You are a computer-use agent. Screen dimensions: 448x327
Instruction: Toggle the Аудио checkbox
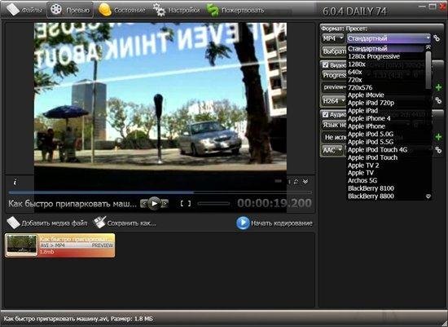(x=326, y=114)
